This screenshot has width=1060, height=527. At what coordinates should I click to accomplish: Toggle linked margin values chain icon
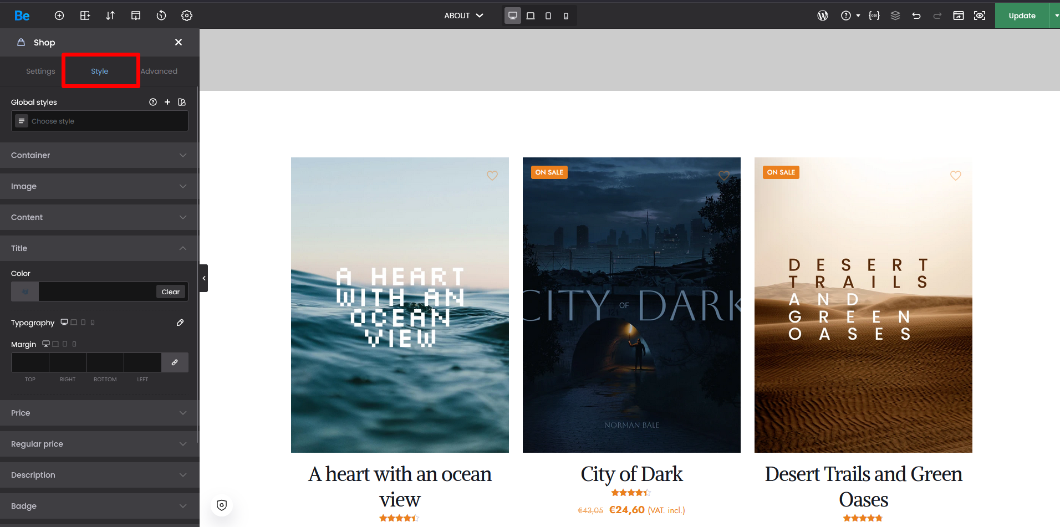tap(175, 362)
